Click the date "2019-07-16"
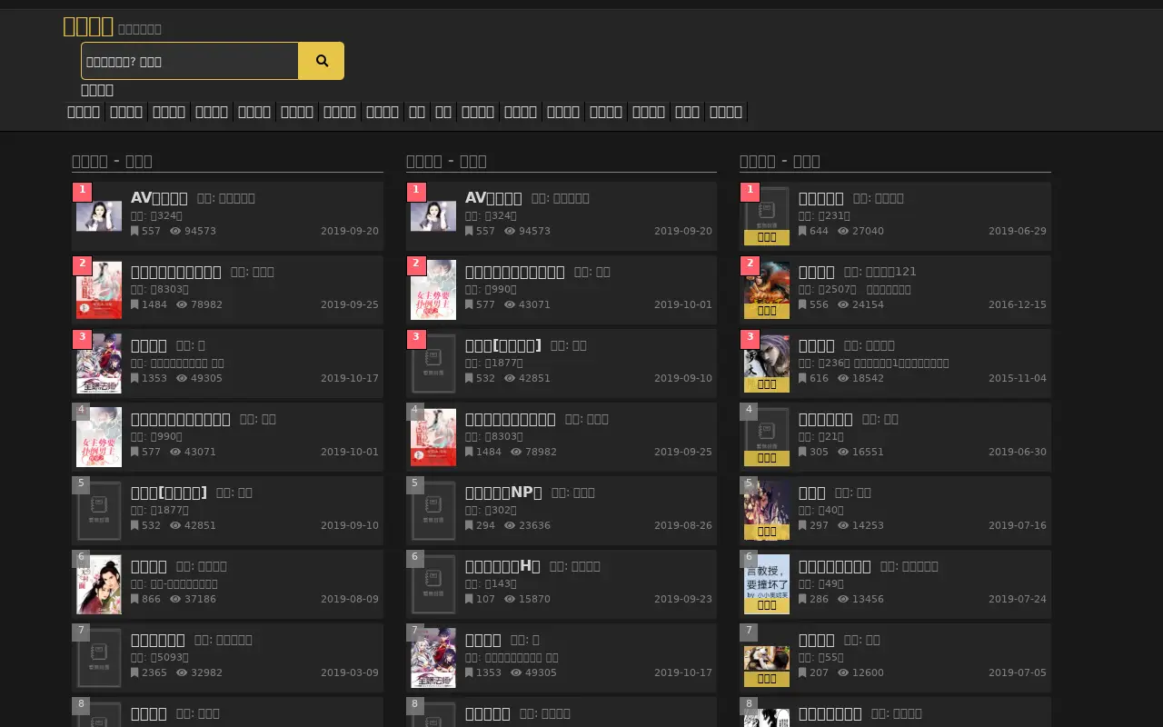The height and width of the screenshot is (727, 1163). [x=1018, y=525]
